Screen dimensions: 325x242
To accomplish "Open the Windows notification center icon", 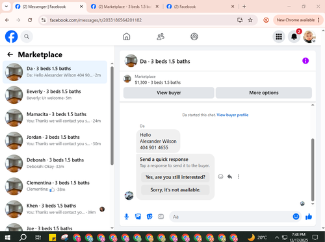I will point(315,237).
